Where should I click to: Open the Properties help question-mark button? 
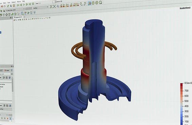pyautogui.click(x=12, y=70)
